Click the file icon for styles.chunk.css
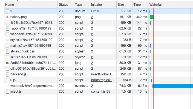193x109 pixels. [7, 51]
